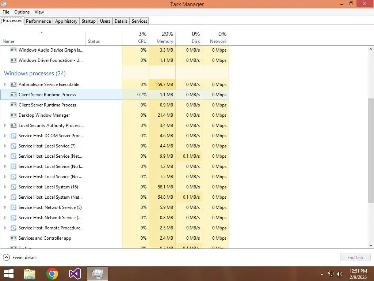Image resolution: width=374 pixels, height=281 pixels.
Task: Open the File menu
Action: (x=6, y=12)
